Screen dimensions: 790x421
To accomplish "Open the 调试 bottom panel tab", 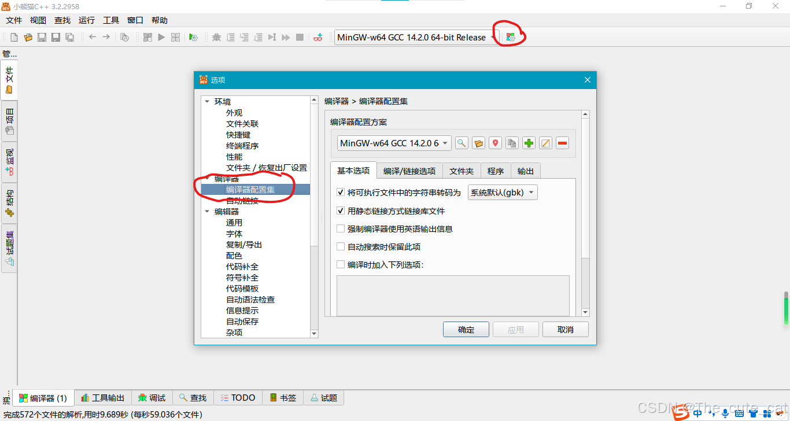I will click(x=152, y=398).
